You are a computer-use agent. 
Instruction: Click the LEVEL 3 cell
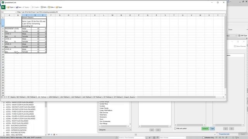point(13,44)
